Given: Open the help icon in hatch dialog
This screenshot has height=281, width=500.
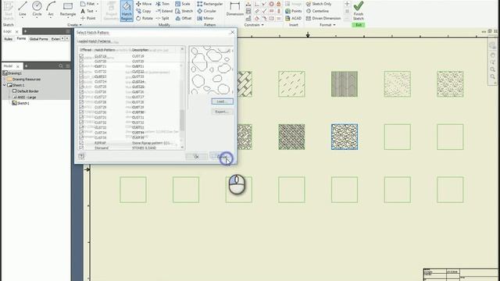Looking at the screenshot, I should point(81,156).
